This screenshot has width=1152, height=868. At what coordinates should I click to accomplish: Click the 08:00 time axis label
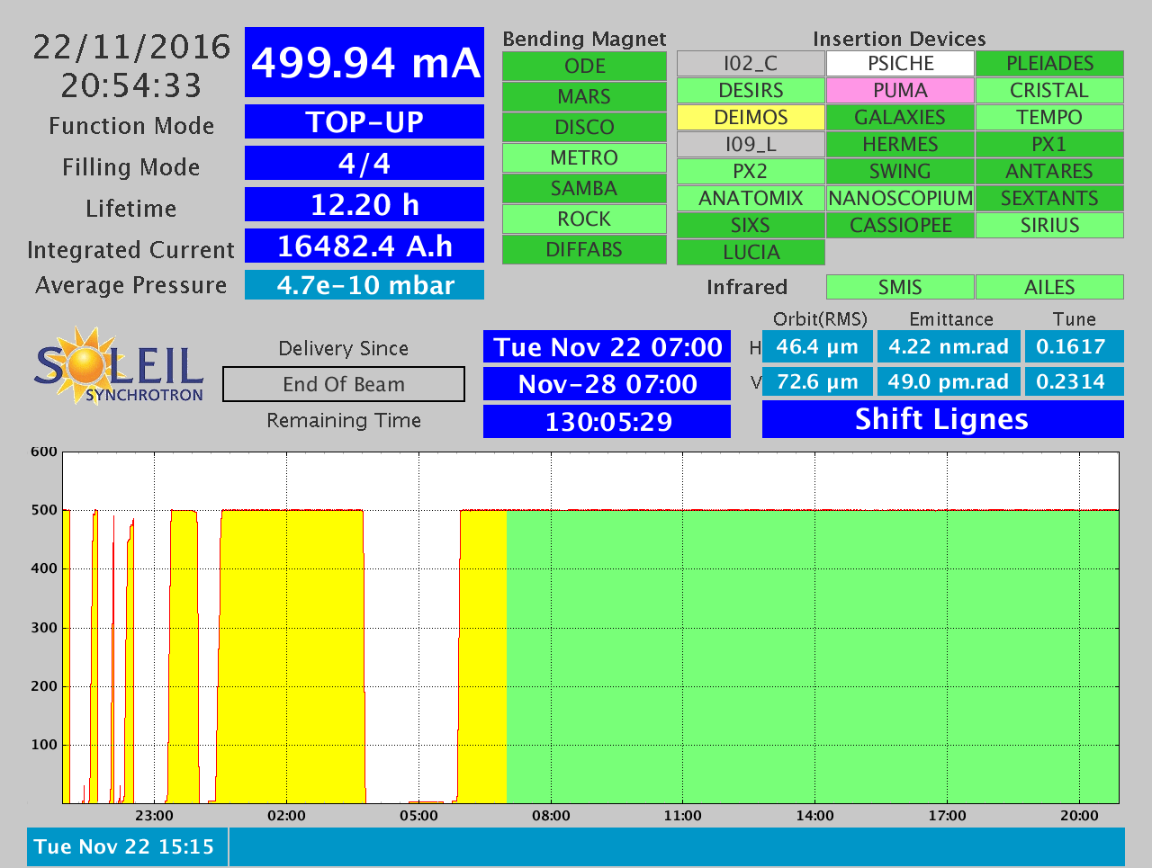(x=551, y=816)
